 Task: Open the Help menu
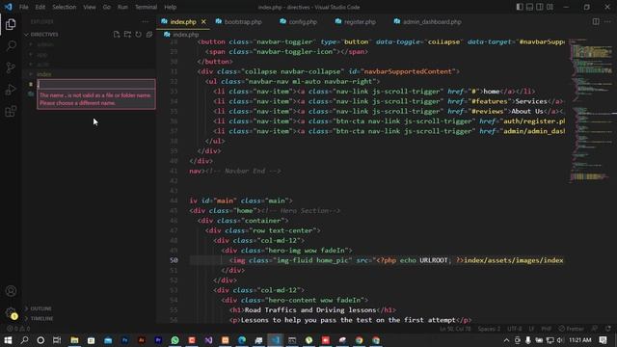(x=170, y=7)
